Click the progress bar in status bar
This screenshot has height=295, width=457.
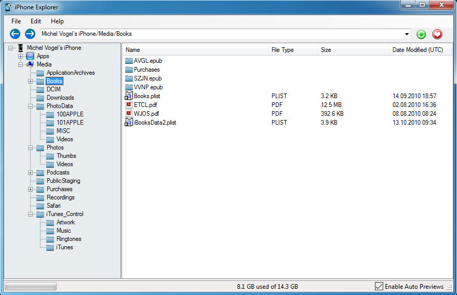(31, 287)
